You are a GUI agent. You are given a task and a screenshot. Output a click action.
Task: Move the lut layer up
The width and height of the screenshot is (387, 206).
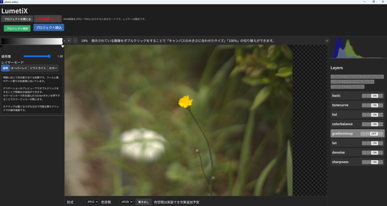364,143
